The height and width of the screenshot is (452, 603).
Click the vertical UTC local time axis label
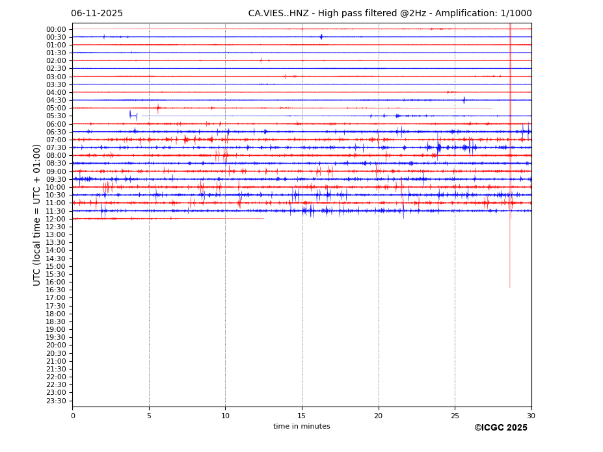37,214
